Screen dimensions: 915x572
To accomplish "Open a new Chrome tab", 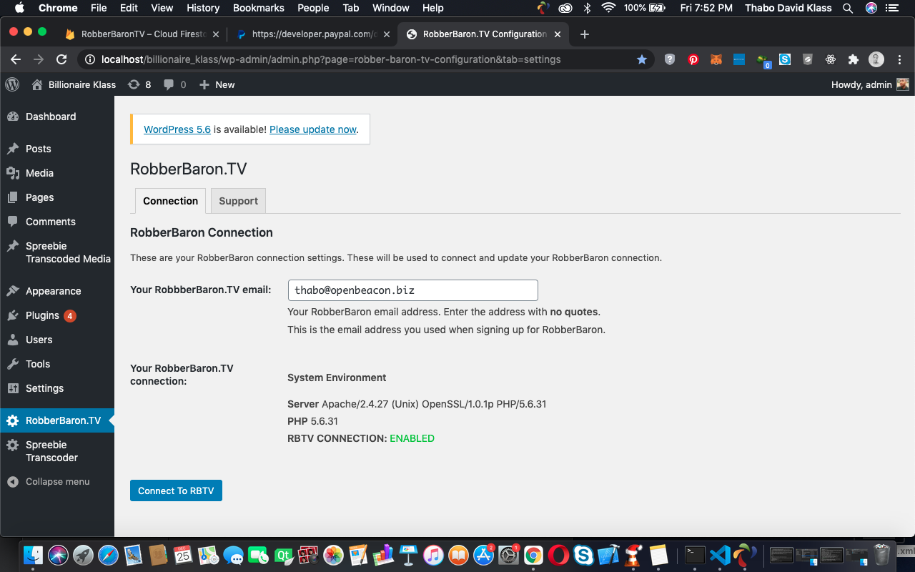I will pos(585,34).
